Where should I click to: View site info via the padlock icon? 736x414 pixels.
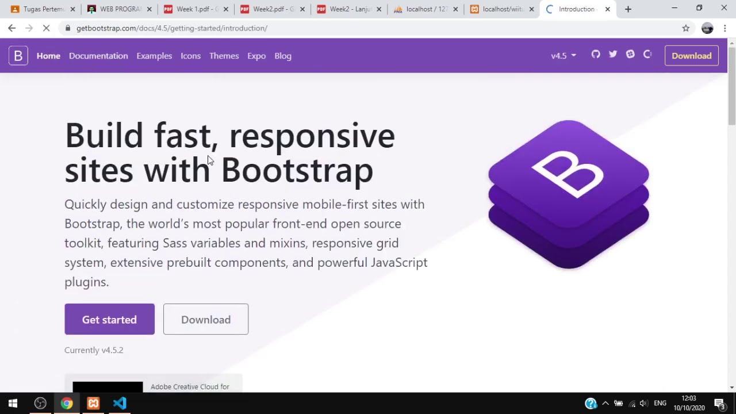[x=68, y=28]
